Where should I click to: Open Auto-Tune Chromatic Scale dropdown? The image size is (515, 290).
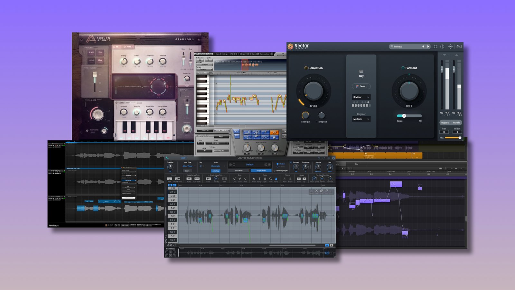(x=218, y=166)
